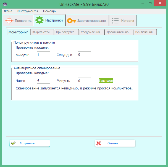This screenshot has width=168, height=167.
Task: Maximize the UnHackMe window
Action: pos(150,3)
